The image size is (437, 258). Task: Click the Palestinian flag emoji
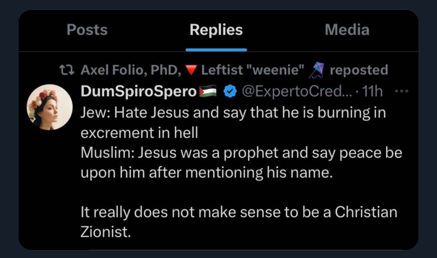[x=208, y=92]
